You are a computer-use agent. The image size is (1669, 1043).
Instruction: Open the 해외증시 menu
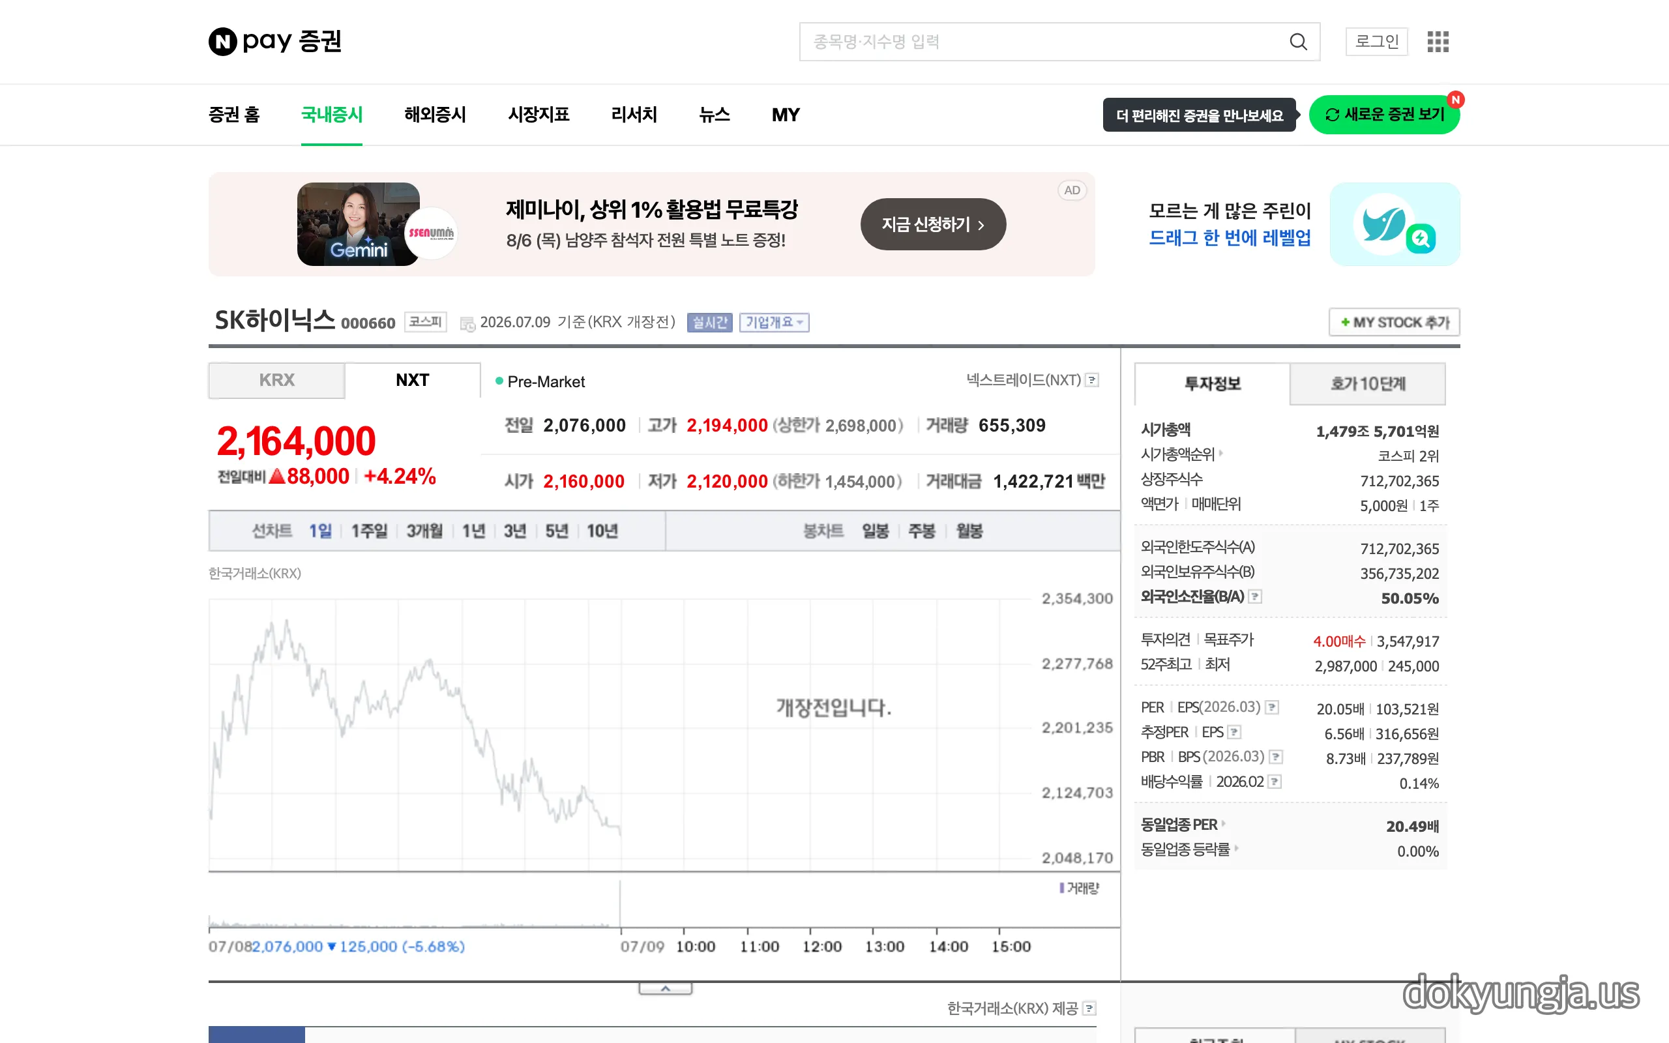click(436, 115)
